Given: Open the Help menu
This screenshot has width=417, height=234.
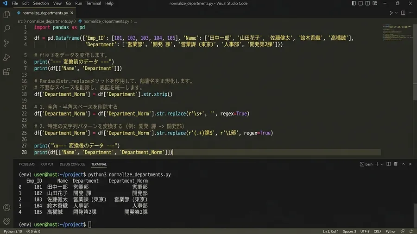Looking at the screenshot, I should (x=109, y=3).
